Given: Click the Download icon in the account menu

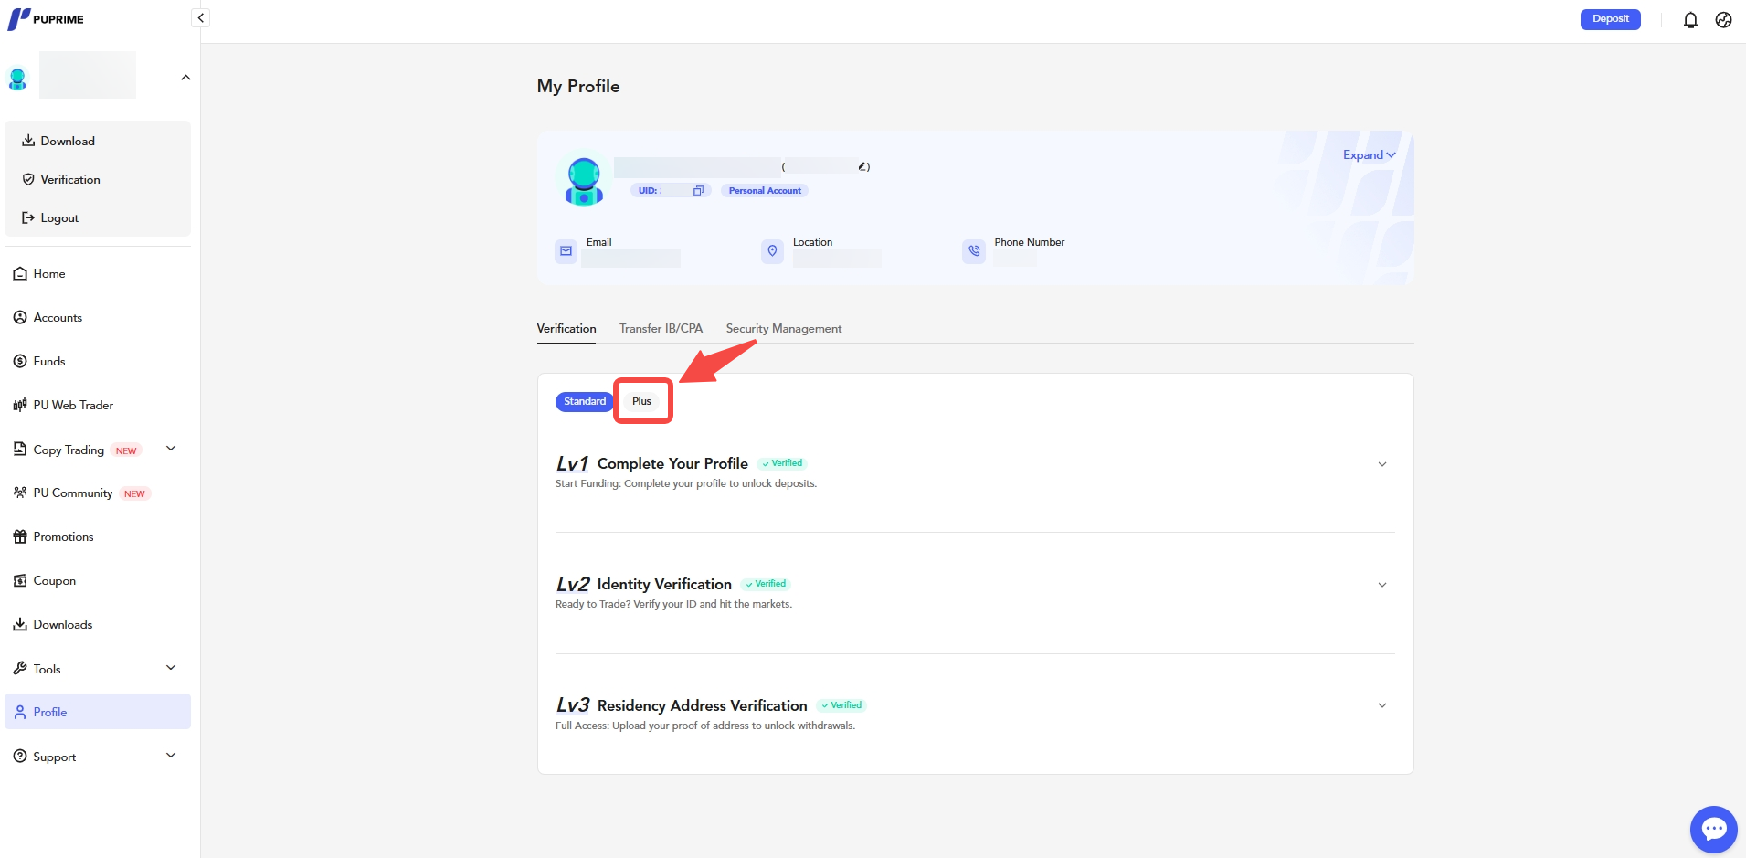Looking at the screenshot, I should click(x=28, y=141).
